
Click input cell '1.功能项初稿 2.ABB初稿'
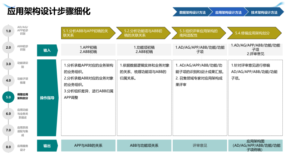coord(144,50)
